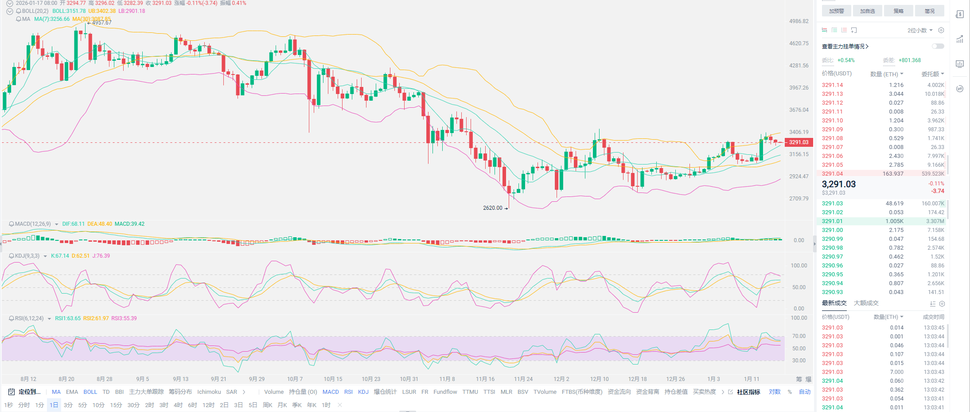Show sell orders only in order book
The image size is (970, 412).
click(844, 30)
